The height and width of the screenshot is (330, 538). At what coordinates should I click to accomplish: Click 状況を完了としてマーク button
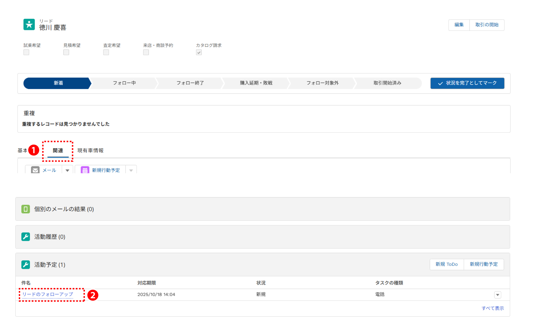pos(467,83)
